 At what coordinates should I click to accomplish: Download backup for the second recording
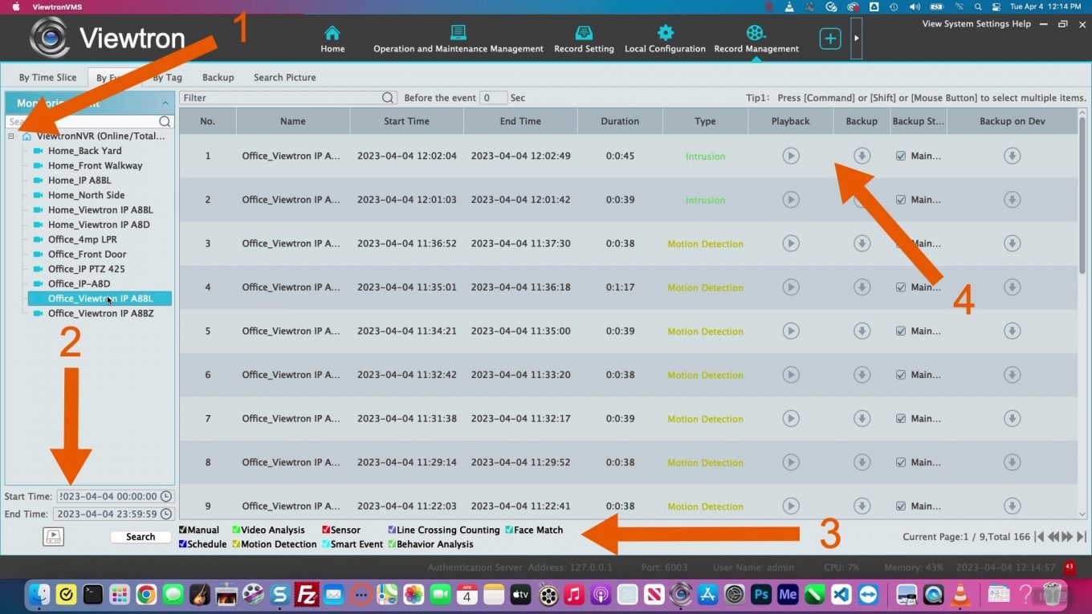(861, 199)
